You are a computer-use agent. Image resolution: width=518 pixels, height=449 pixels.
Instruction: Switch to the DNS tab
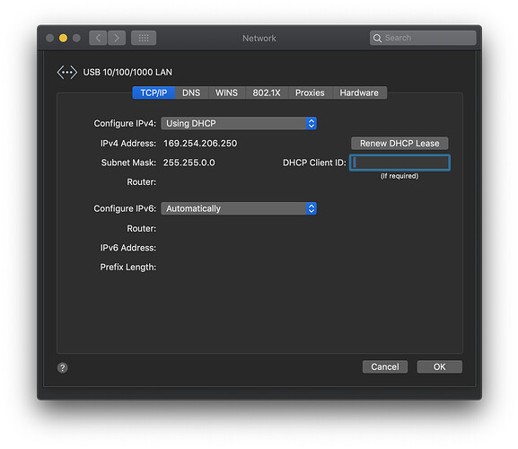(191, 92)
